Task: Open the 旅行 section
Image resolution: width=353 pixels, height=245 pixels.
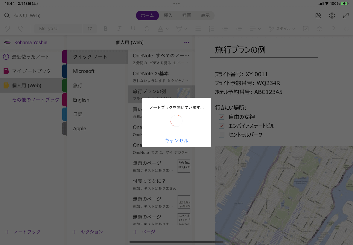Action: coord(97,86)
